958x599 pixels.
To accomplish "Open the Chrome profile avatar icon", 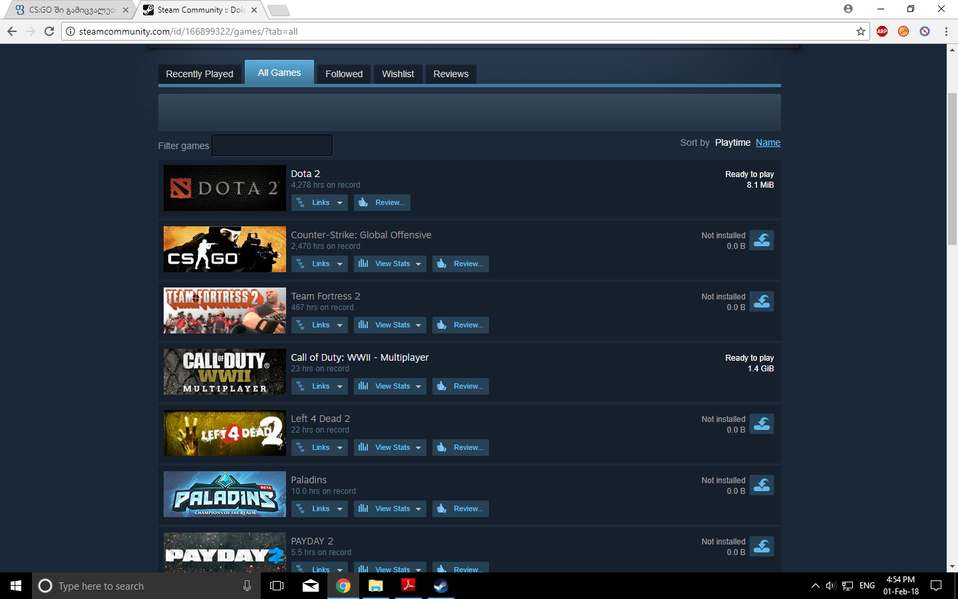I will 848,9.
